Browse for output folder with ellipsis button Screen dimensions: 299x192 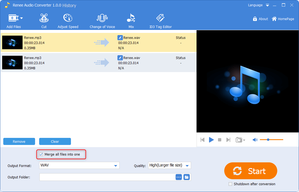pyautogui.click(x=179, y=177)
